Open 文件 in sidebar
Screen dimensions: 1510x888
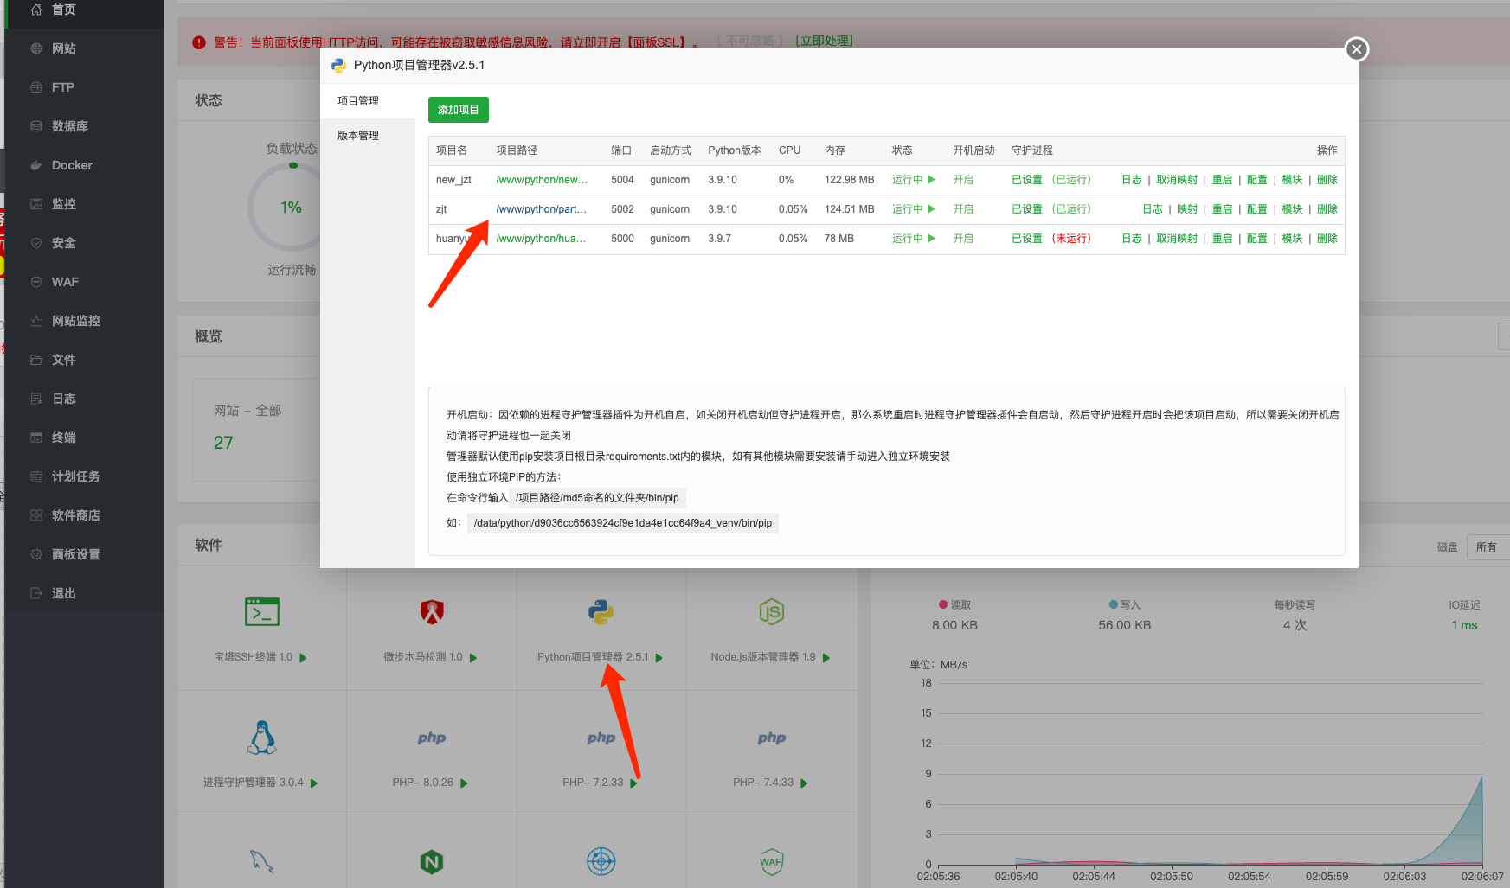click(x=64, y=360)
